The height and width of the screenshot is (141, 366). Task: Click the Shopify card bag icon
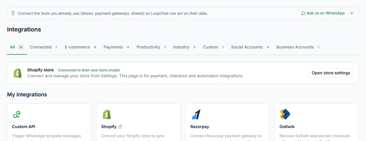click(x=106, y=114)
